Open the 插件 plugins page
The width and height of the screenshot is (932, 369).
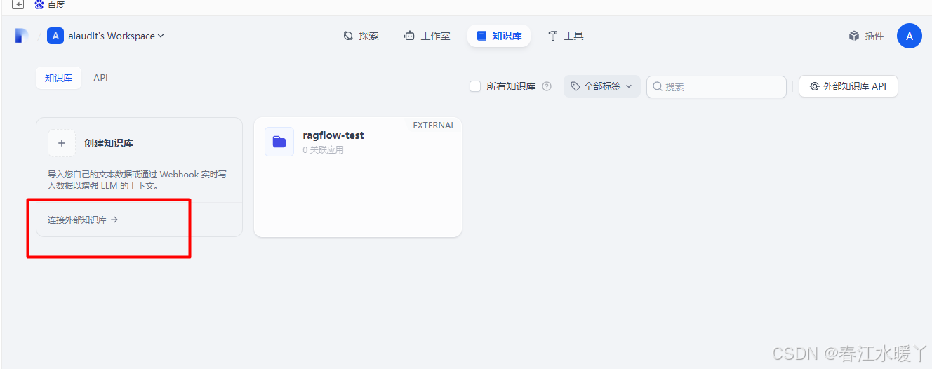[866, 36]
